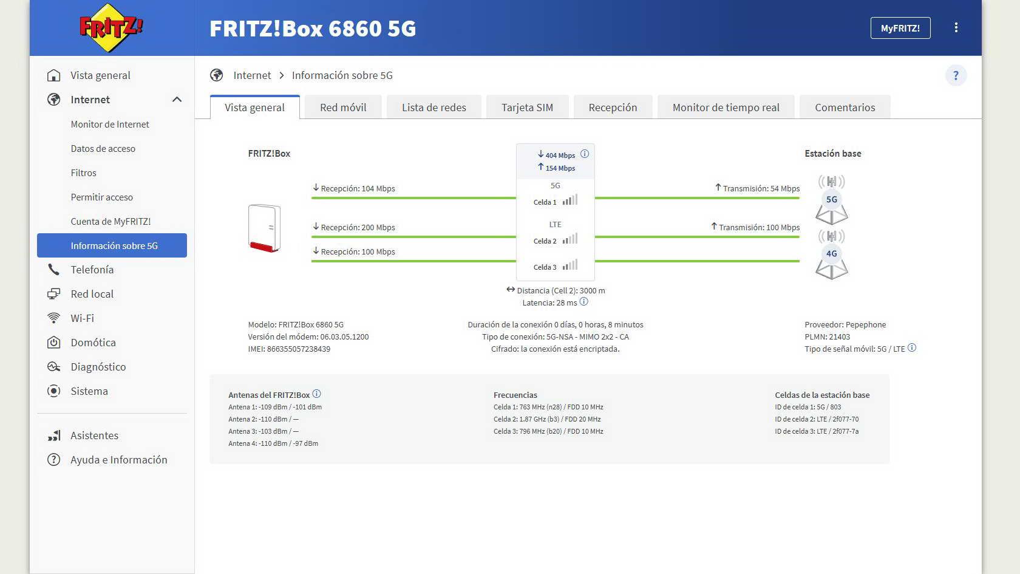Switch to the Red móvil tab
The height and width of the screenshot is (574, 1020).
pos(343,108)
